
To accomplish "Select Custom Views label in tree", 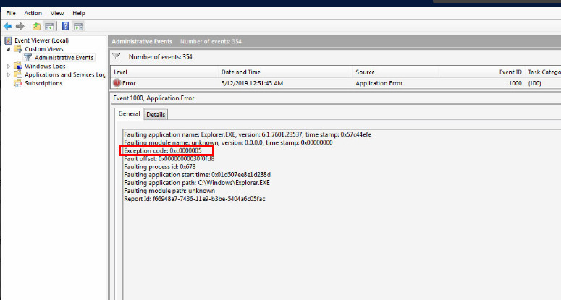I will point(44,49).
